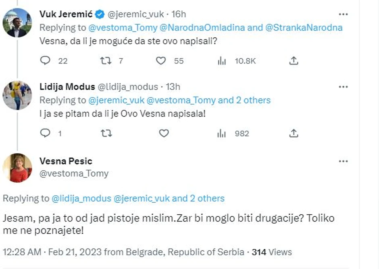
Task: Retweet Lidija Modus's tweet
Action: pyautogui.click(x=106, y=133)
